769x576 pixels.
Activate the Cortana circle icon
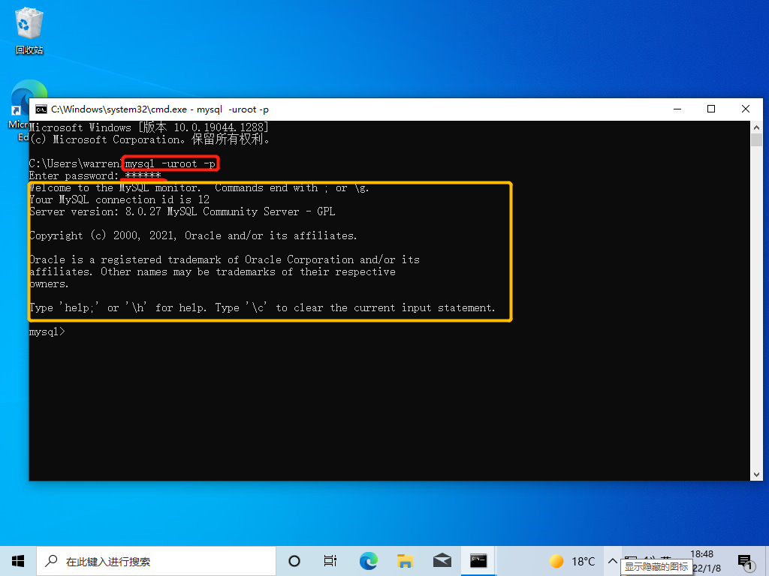(294, 560)
